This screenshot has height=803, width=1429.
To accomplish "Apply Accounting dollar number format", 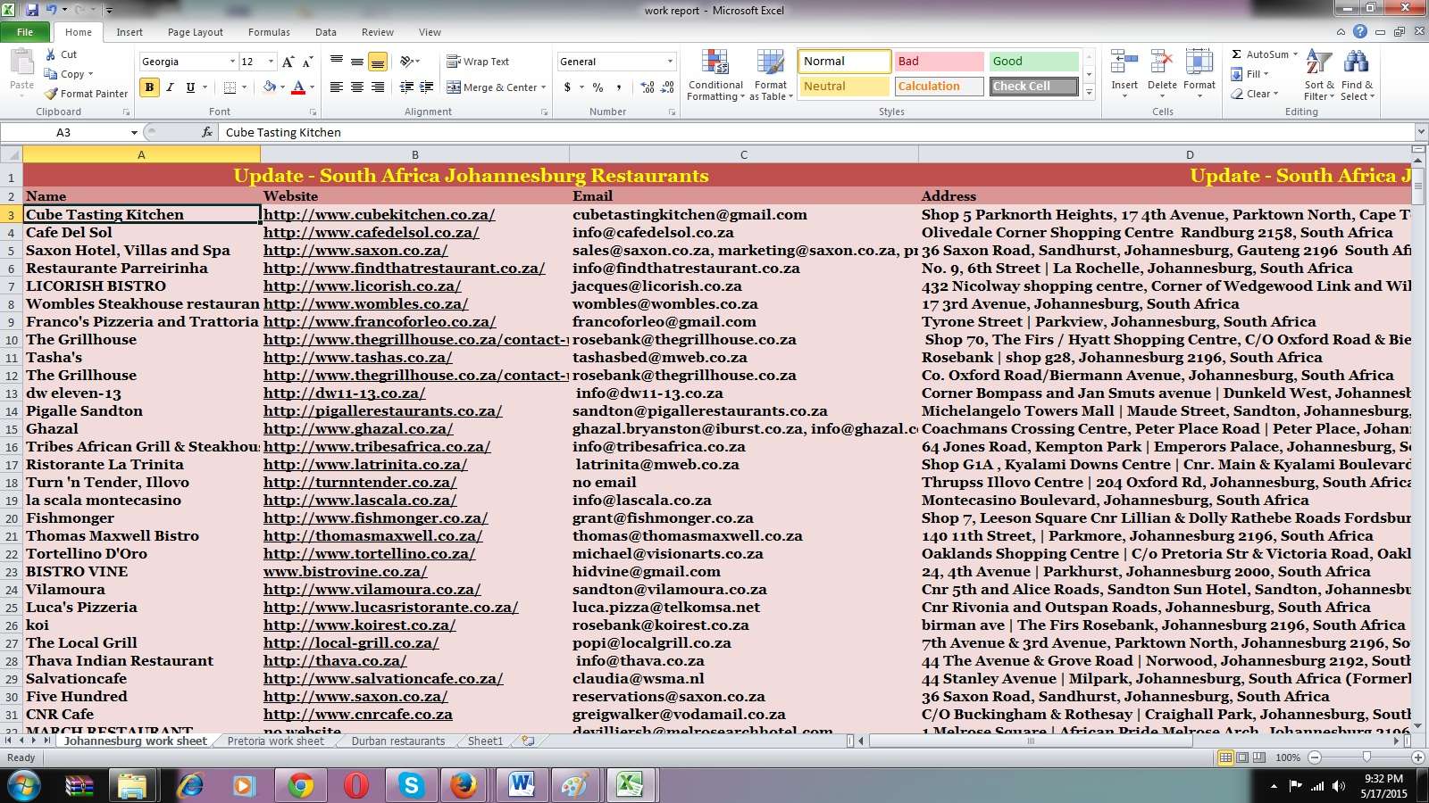I will coord(567,87).
